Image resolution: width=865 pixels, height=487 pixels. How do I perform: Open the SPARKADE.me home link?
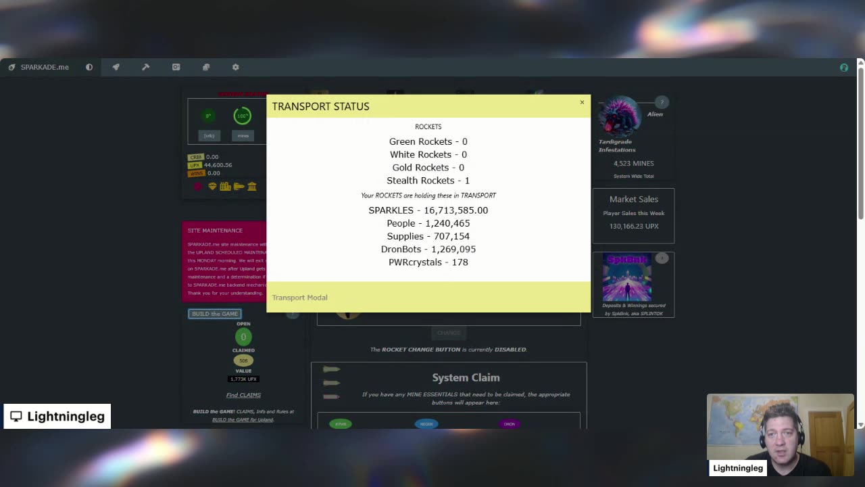pyautogui.click(x=39, y=67)
